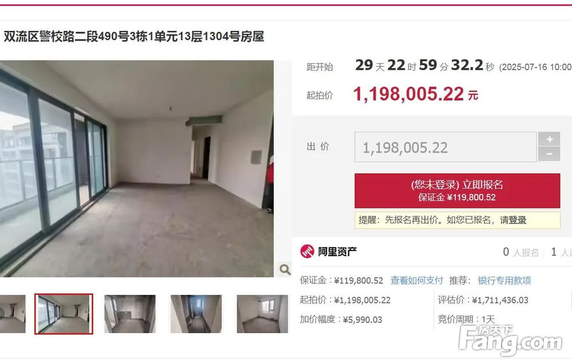Click the 立即报名 registration button
The image size is (572, 364).
(457, 190)
